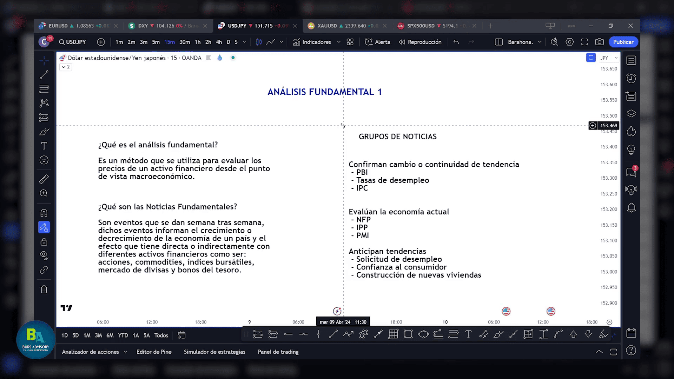The width and height of the screenshot is (674, 379).
Task: Toggle magnet mode on
Action: click(x=44, y=213)
